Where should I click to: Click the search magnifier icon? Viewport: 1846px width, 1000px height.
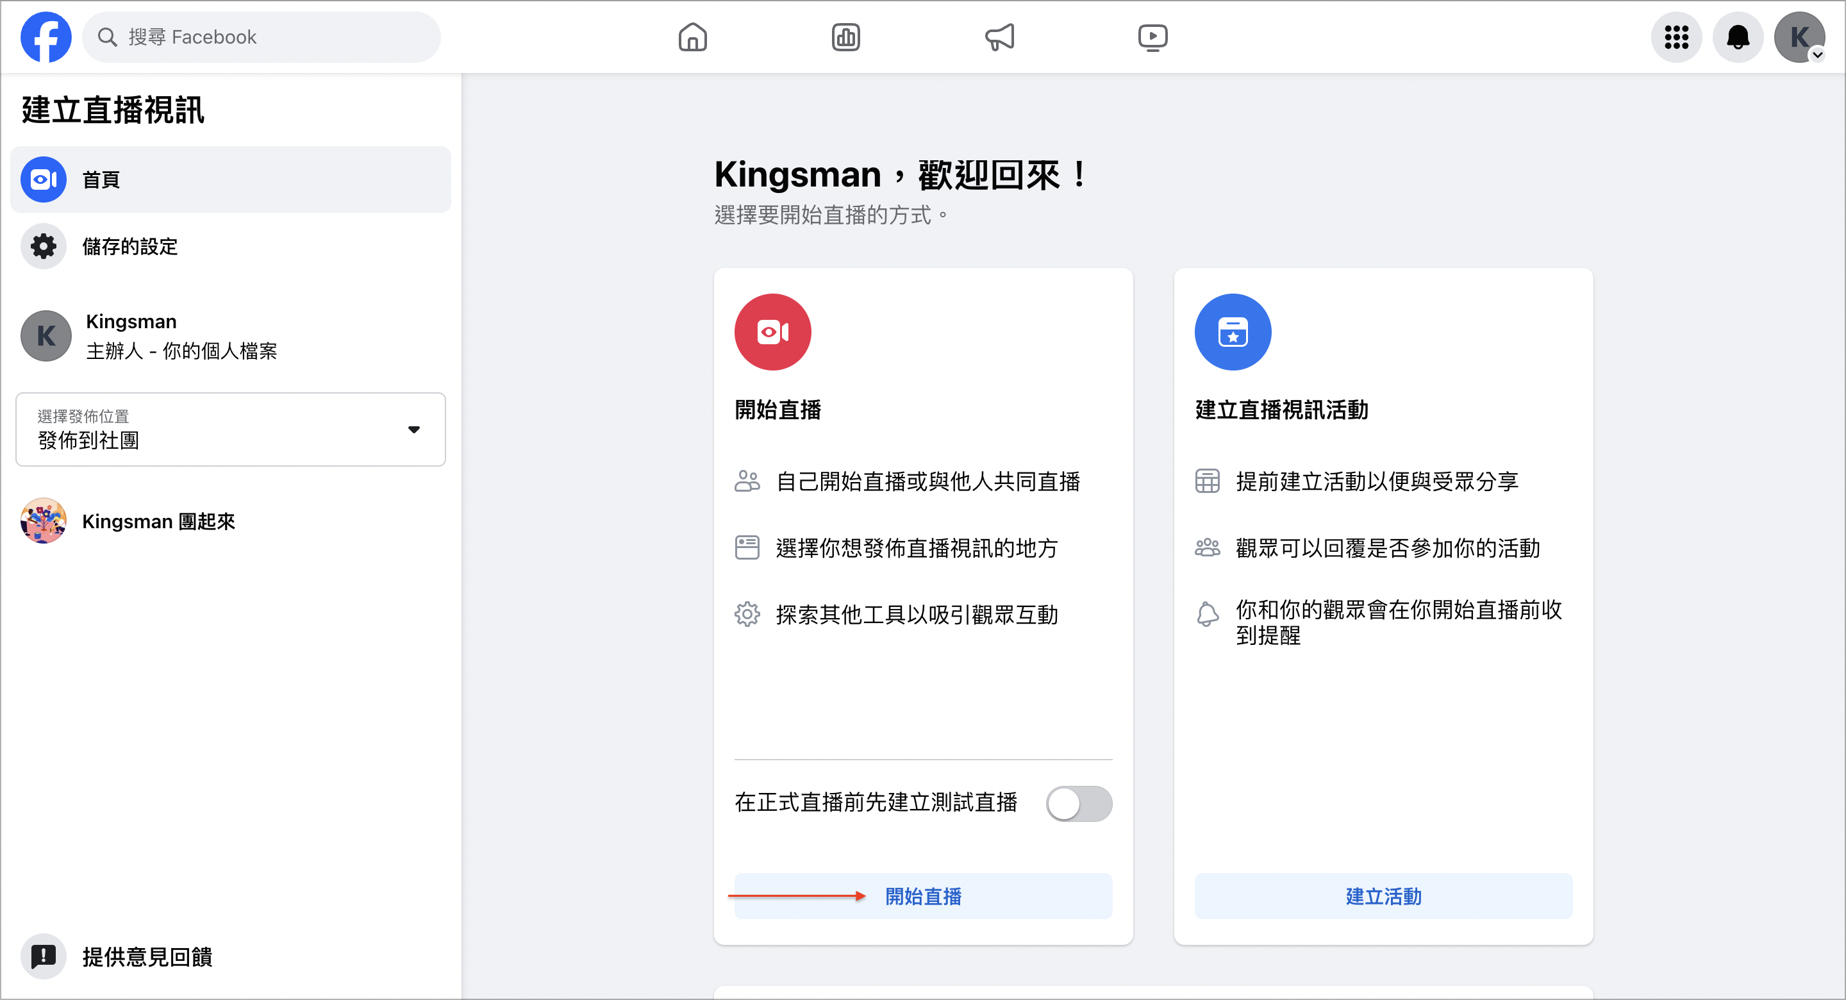click(108, 37)
